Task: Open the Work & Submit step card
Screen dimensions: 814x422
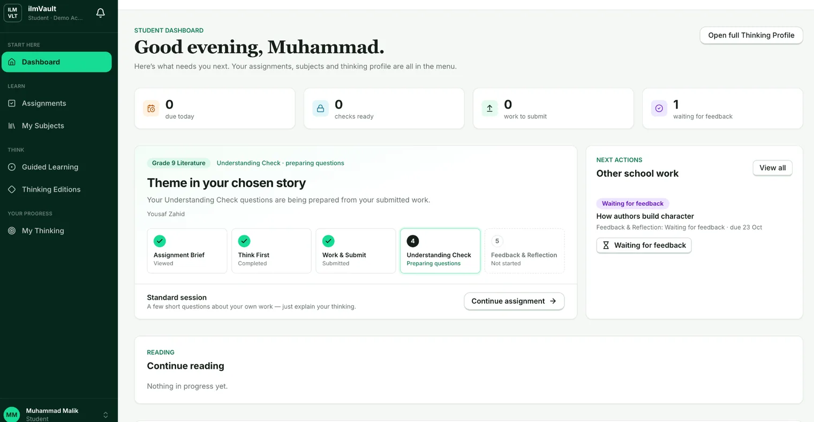Action: pyautogui.click(x=356, y=251)
